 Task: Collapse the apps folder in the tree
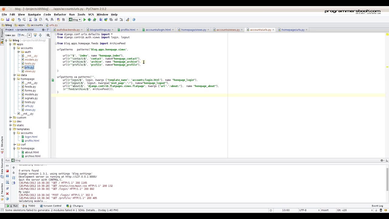click(10, 44)
